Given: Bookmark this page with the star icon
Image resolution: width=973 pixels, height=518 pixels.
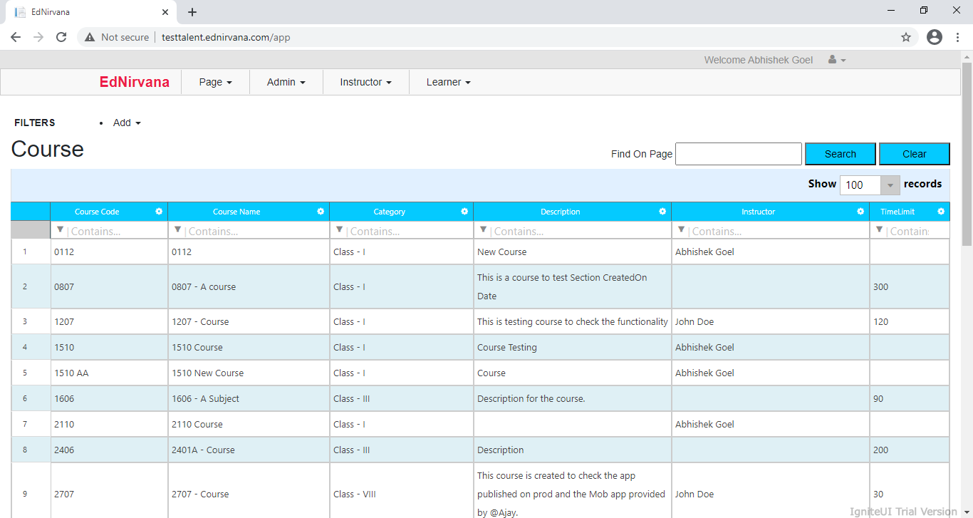Looking at the screenshot, I should pyautogui.click(x=906, y=37).
